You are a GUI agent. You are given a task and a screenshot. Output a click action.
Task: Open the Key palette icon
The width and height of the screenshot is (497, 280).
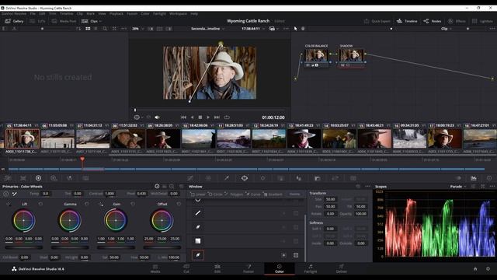click(x=318, y=178)
